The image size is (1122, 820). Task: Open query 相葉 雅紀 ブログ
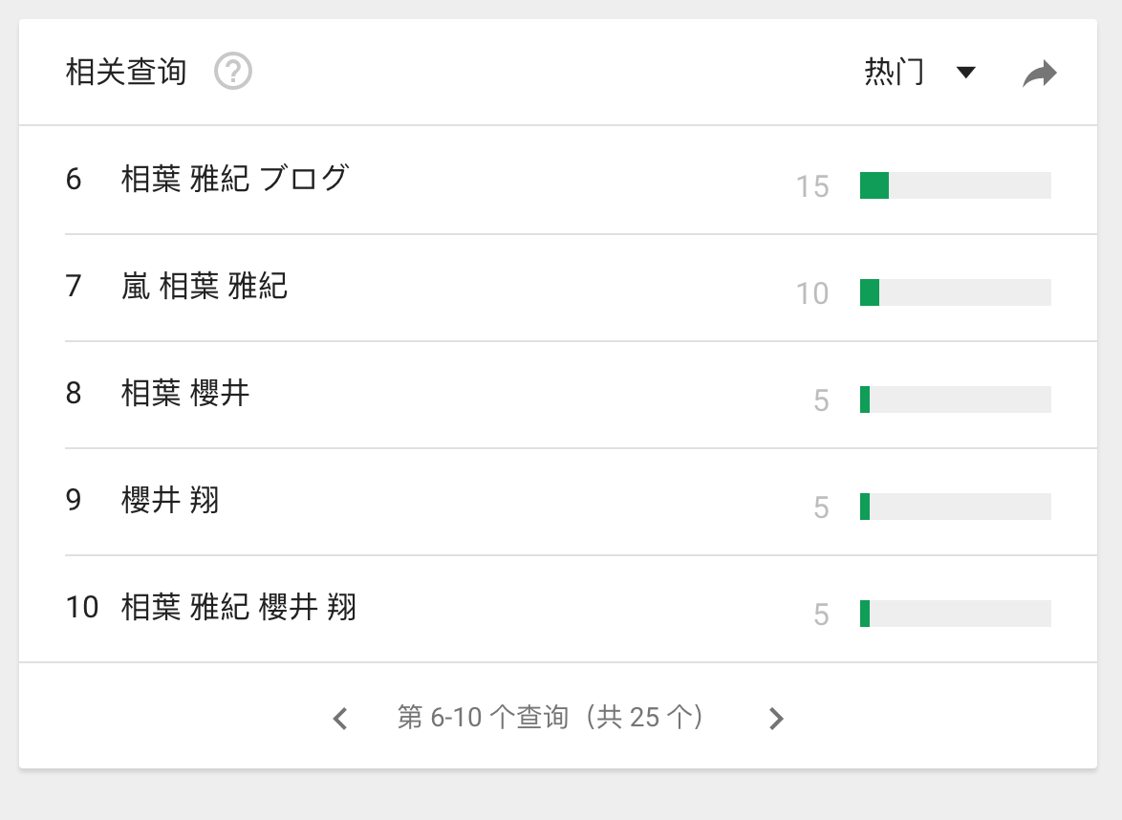tap(235, 179)
